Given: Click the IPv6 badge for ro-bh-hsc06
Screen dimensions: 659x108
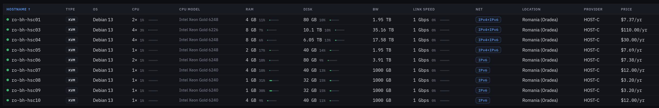Looking at the screenshot, I should 483,60.
